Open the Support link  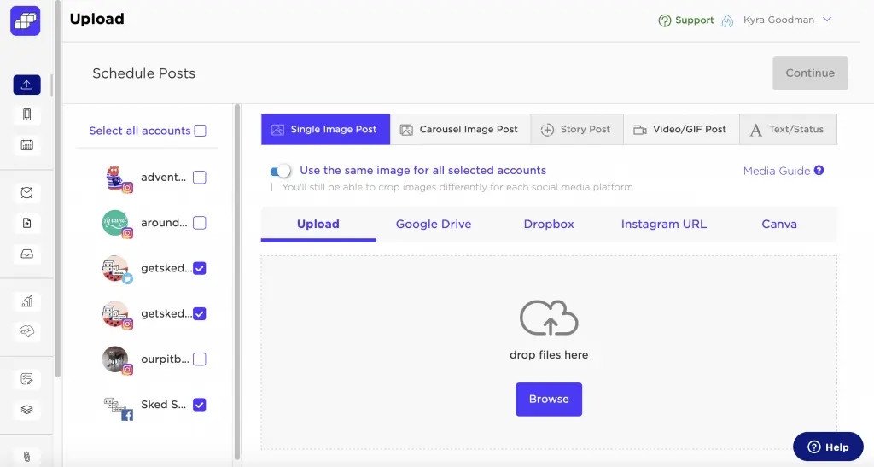(x=686, y=20)
